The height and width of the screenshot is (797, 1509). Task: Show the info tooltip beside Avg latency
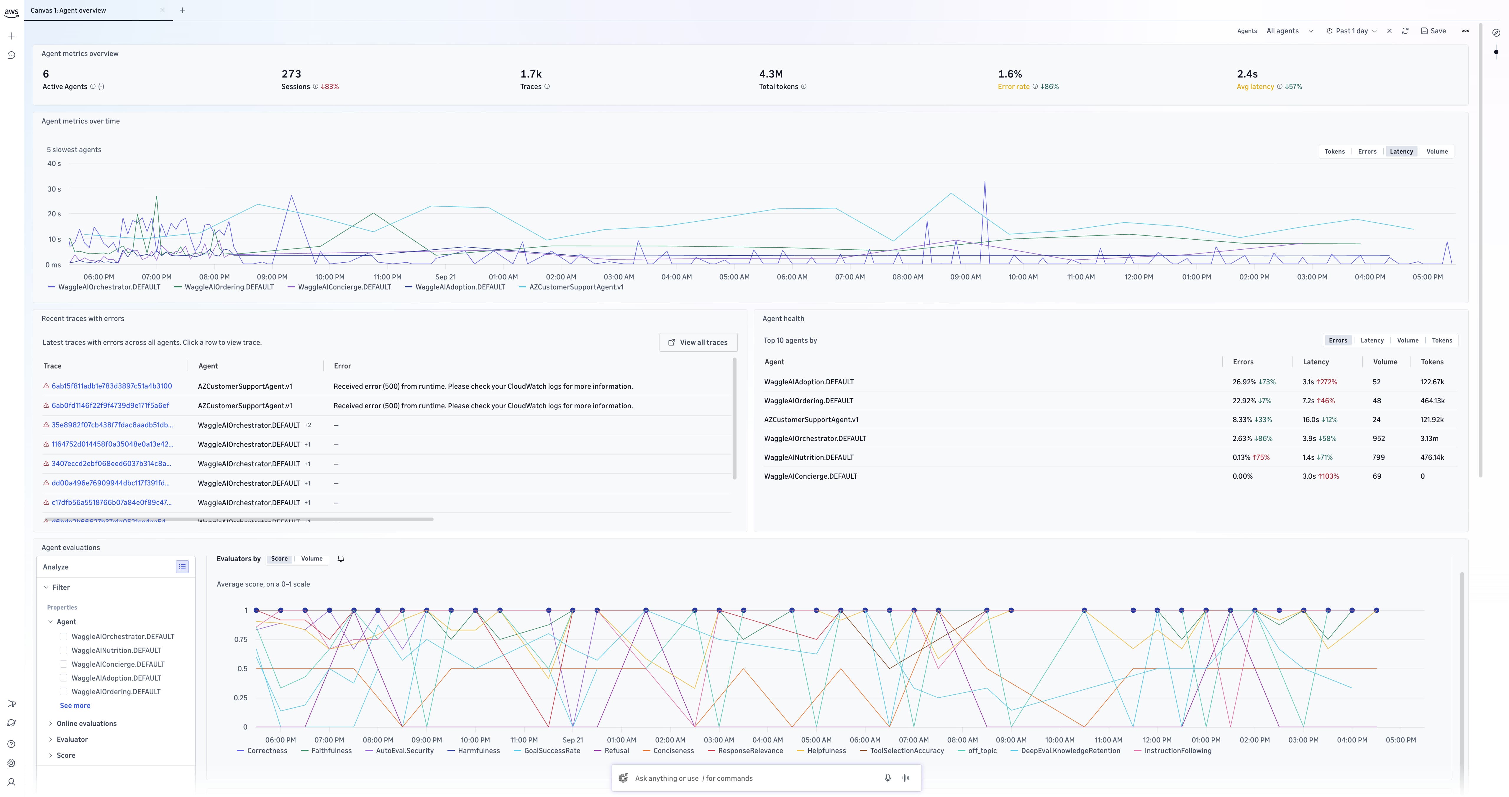point(1279,87)
